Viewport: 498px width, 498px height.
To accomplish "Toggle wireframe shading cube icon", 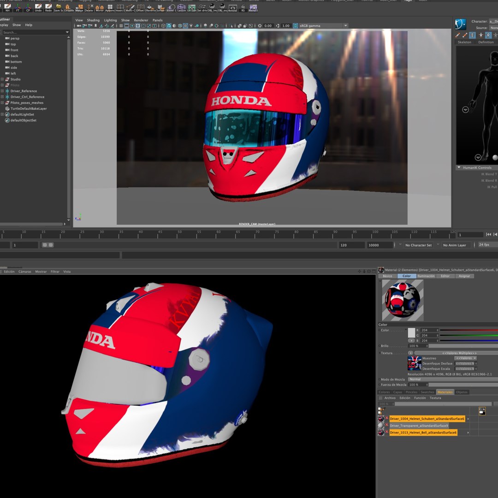I will pos(163,26).
